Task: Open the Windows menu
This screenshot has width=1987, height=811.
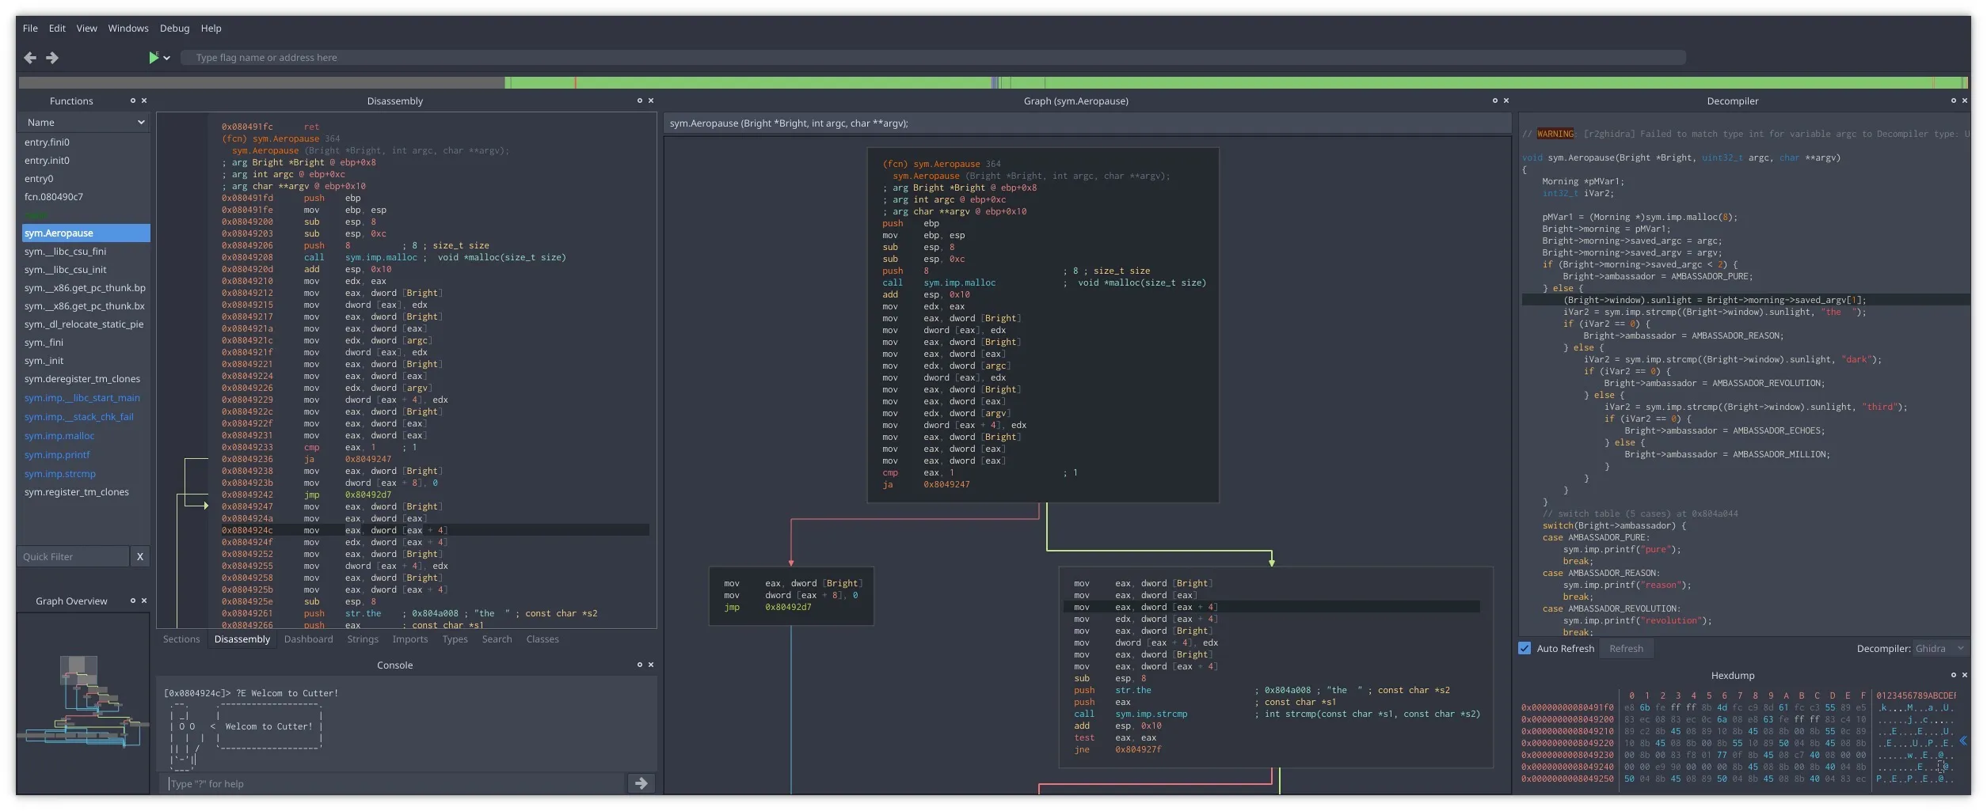Action: pyautogui.click(x=128, y=28)
